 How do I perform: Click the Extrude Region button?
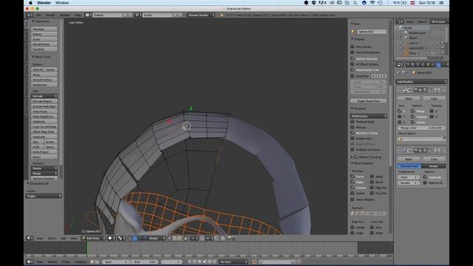[x=44, y=101]
